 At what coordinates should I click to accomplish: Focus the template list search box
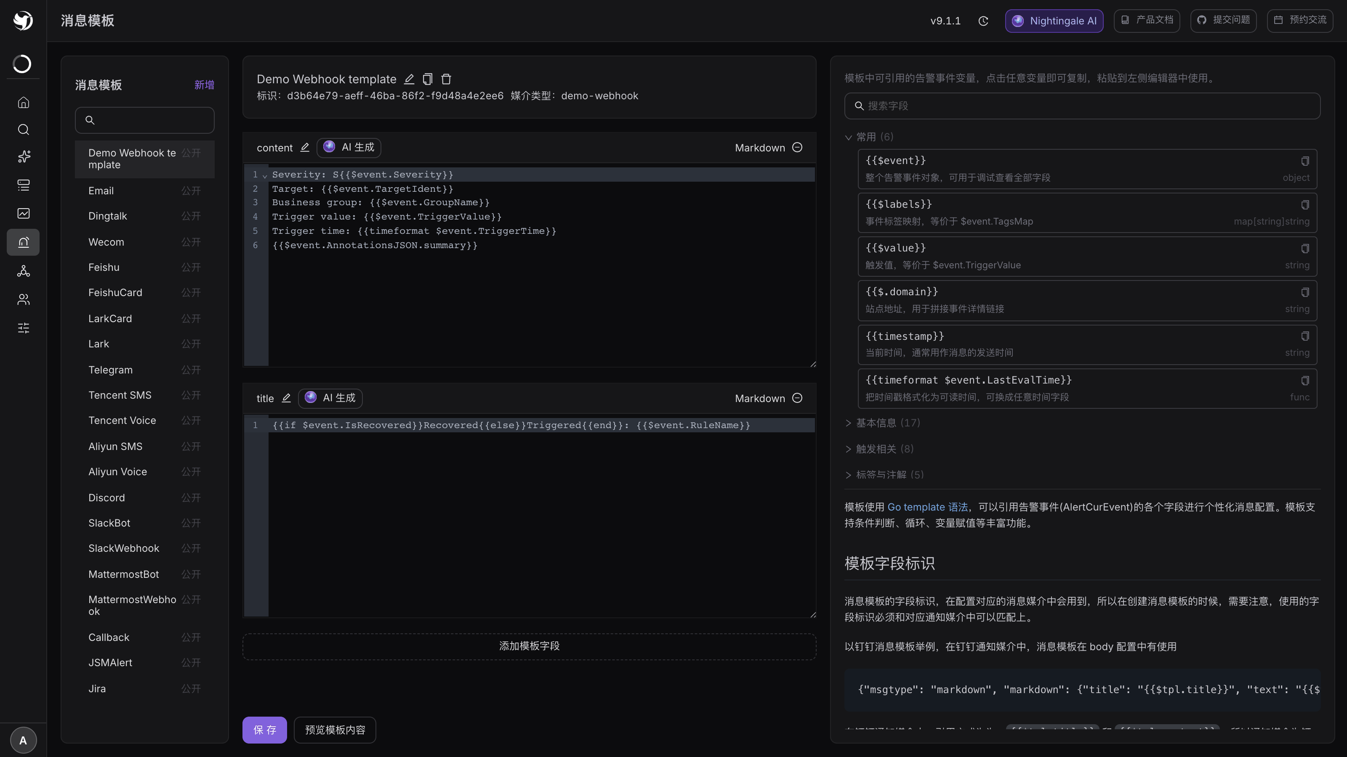(145, 120)
